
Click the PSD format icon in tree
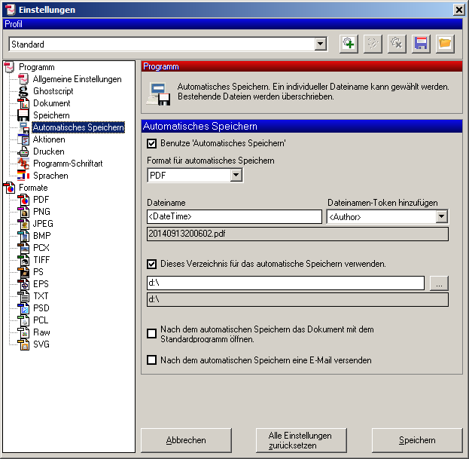23,308
